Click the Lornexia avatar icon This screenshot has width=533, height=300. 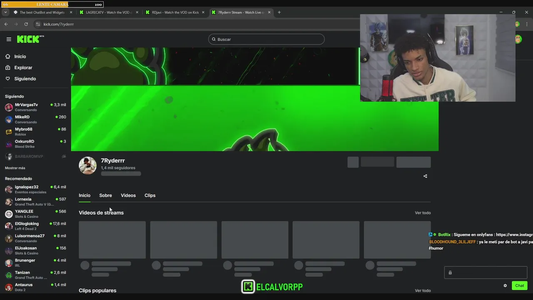point(9,202)
